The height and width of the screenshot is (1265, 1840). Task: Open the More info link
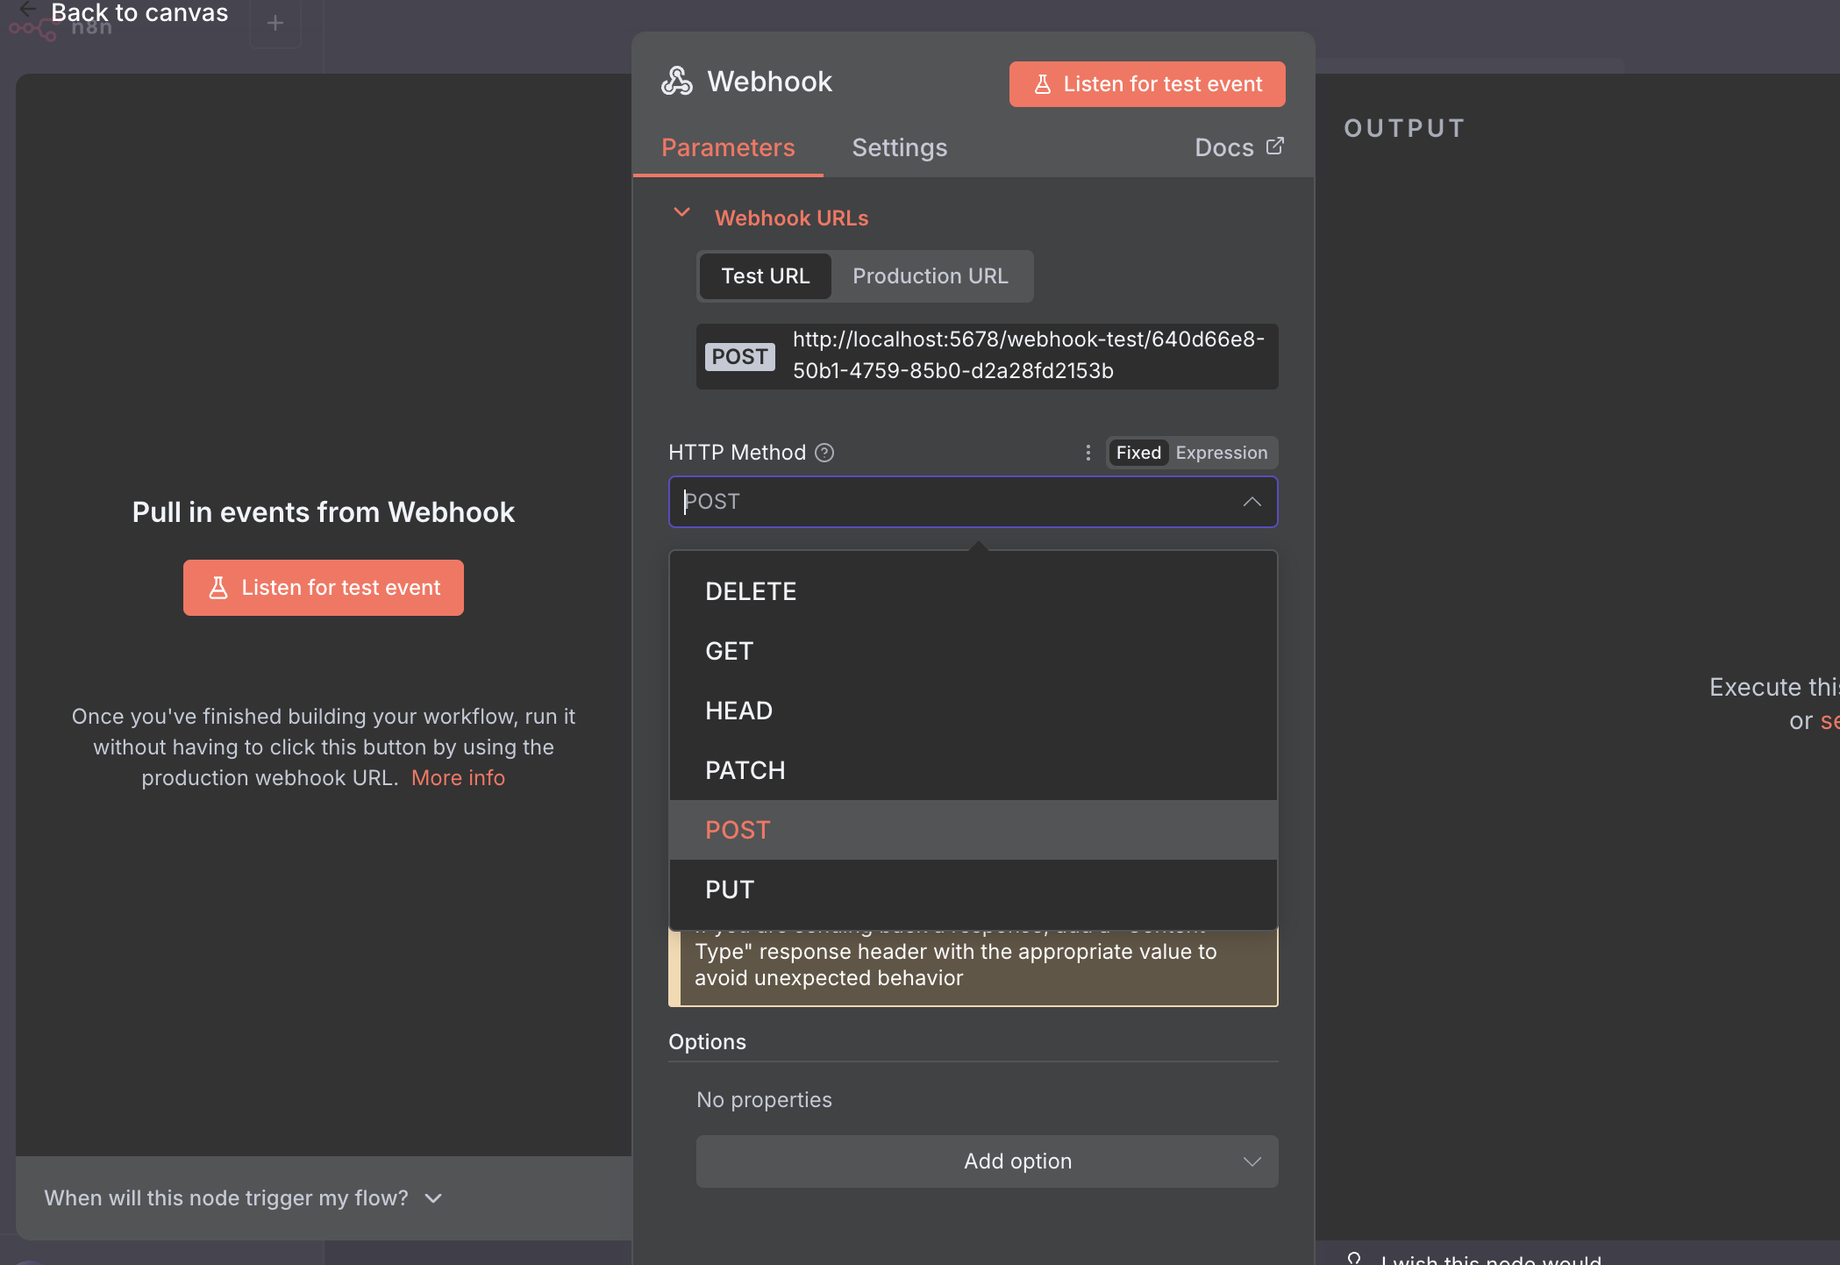[x=458, y=778]
